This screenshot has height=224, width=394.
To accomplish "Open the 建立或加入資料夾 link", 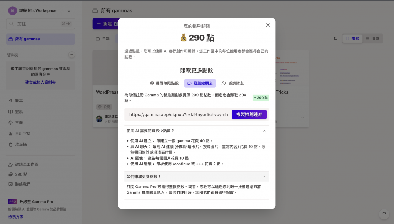I will (x=40, y=82).
